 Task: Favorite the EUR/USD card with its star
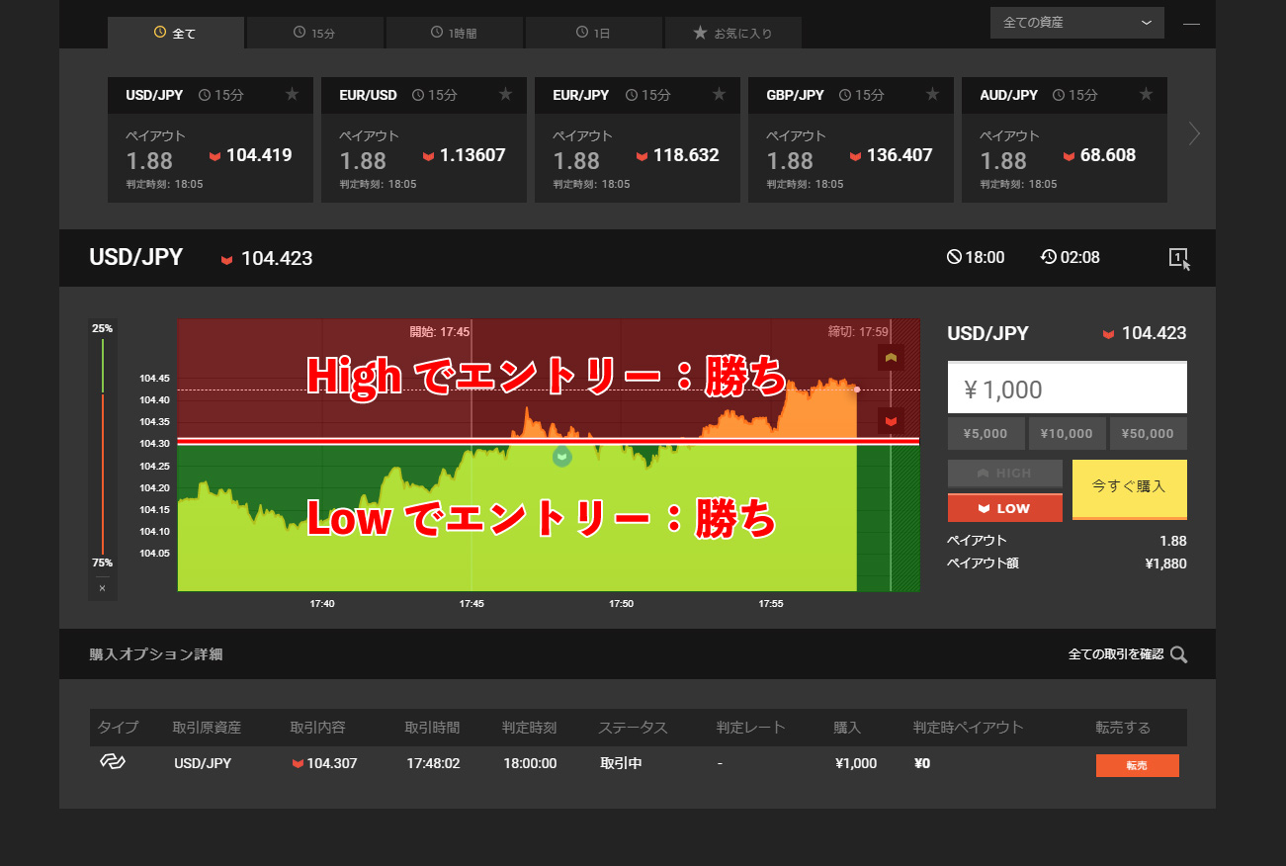505,95
